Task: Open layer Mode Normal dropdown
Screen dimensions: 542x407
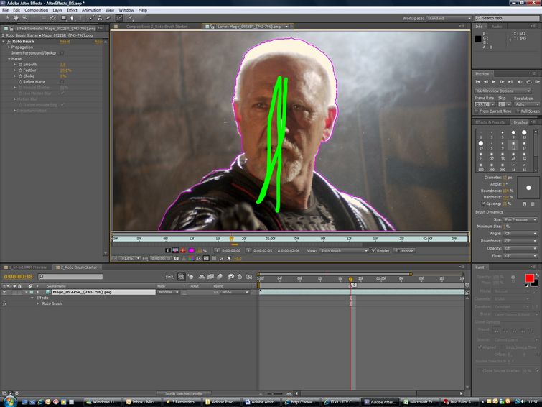Action: point(168,292)
